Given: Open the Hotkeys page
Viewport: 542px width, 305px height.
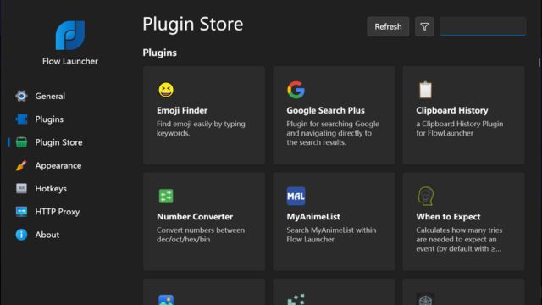Looking at the screenshot, I should (x=51, y=189).
